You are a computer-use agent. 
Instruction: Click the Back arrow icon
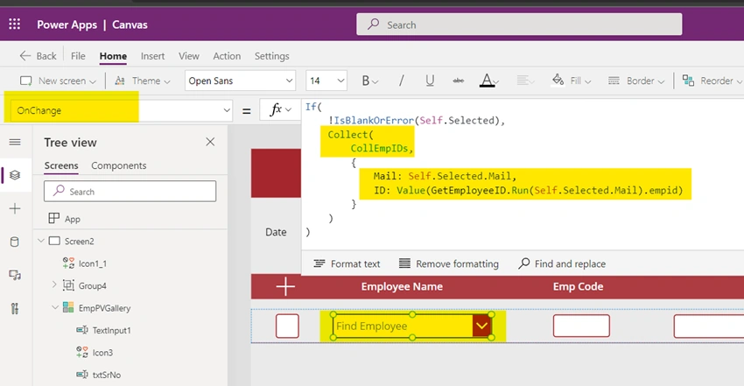pyautogui.click(x=25, y=55)
